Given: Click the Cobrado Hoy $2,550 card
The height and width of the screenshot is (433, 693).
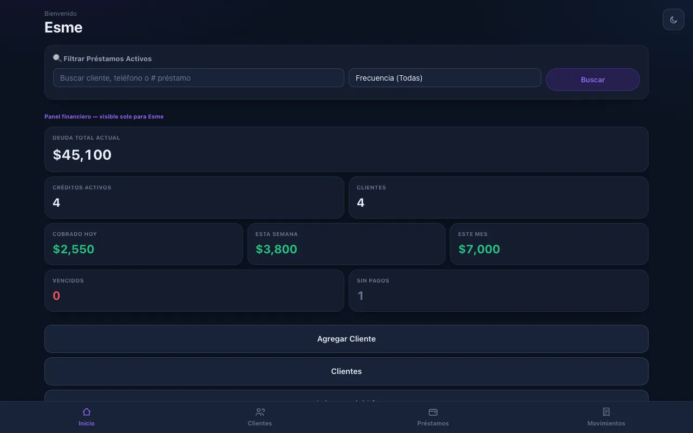Looking at the screenshot, I should (143, 244).
